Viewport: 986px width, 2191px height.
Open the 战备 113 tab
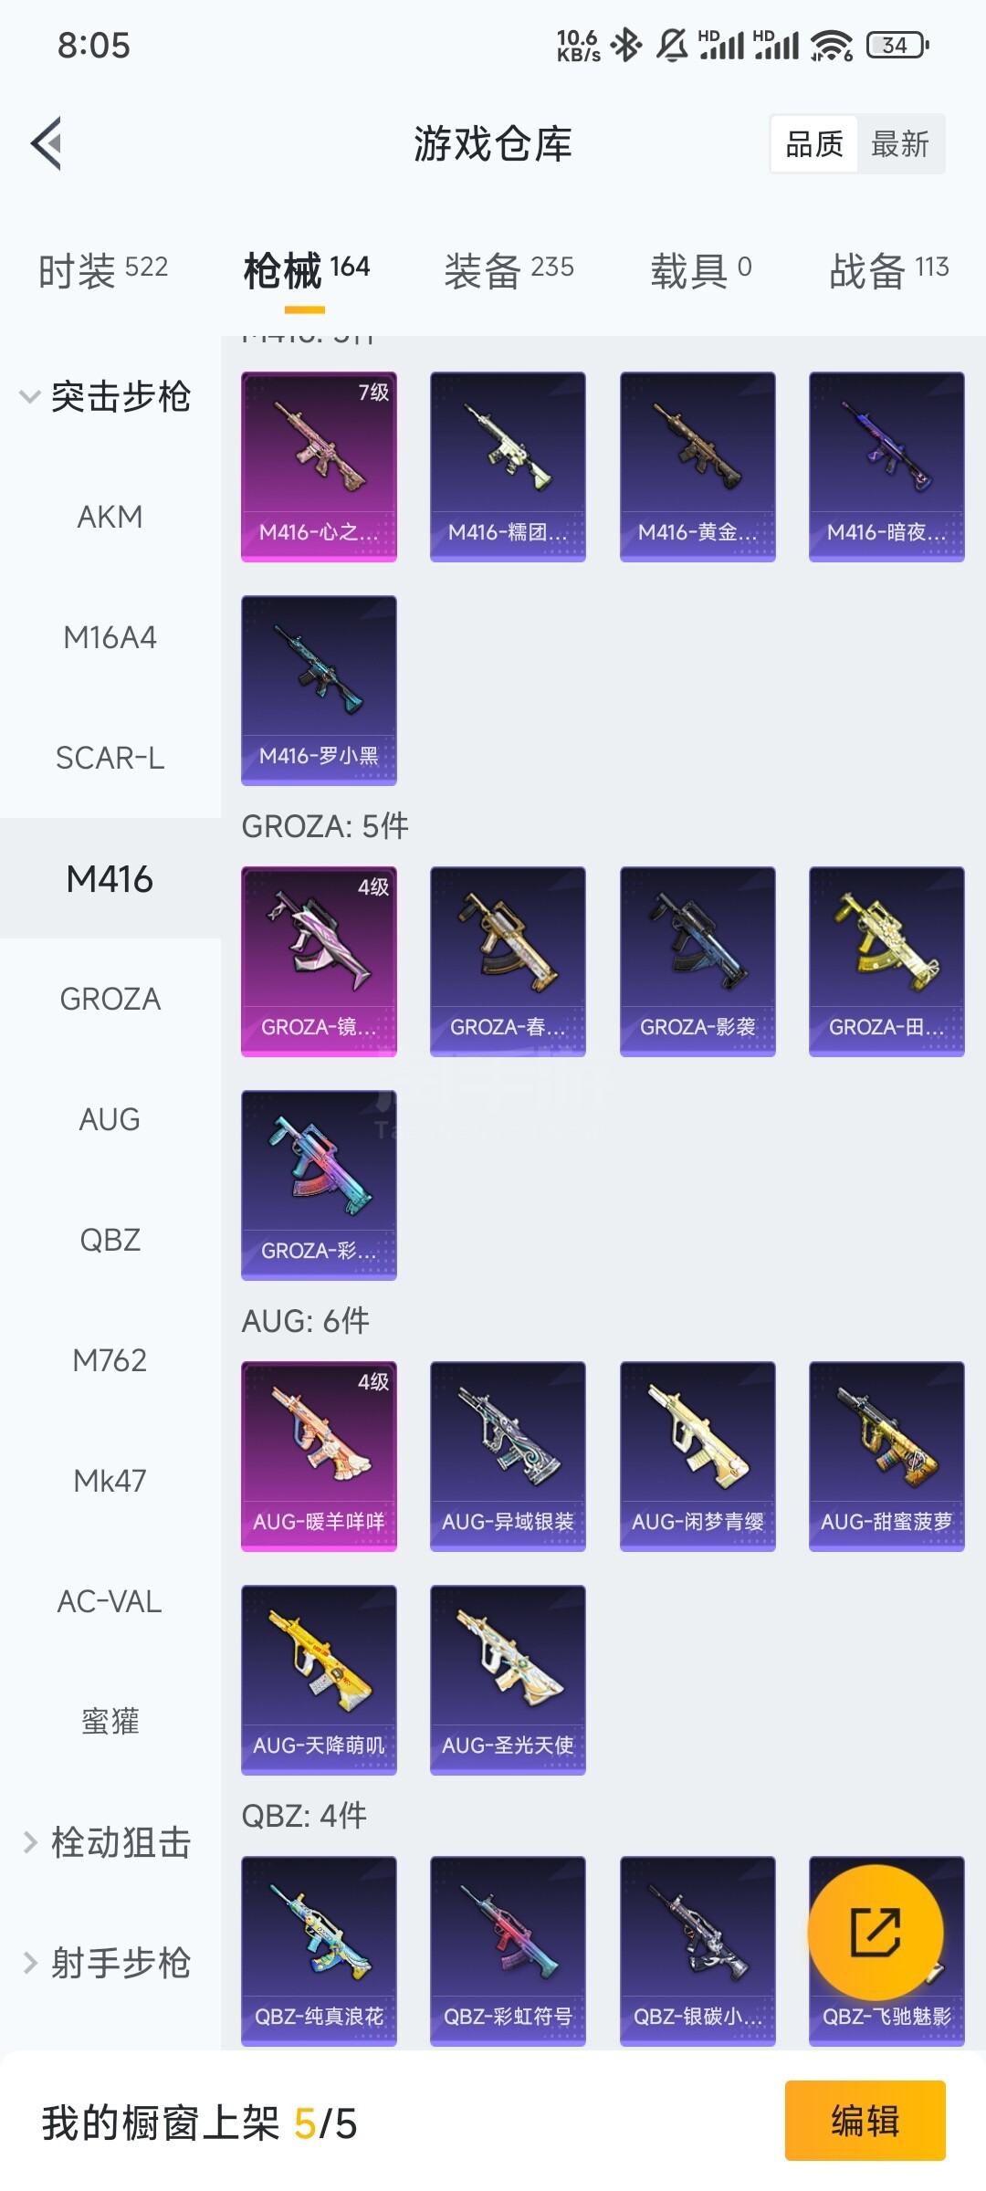coord(889,270)
